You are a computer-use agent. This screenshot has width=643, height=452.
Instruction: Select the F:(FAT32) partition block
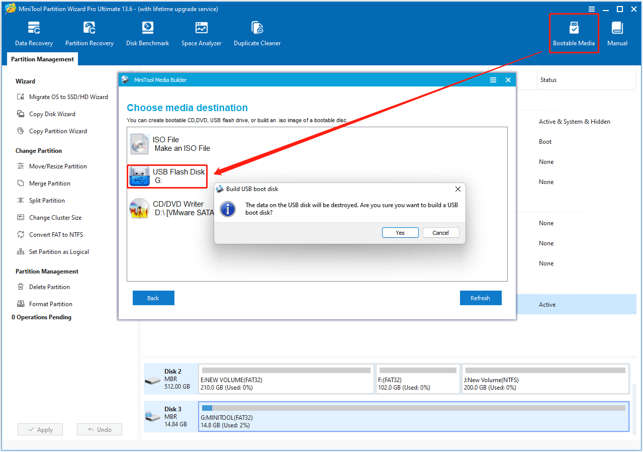click(418, 379)
